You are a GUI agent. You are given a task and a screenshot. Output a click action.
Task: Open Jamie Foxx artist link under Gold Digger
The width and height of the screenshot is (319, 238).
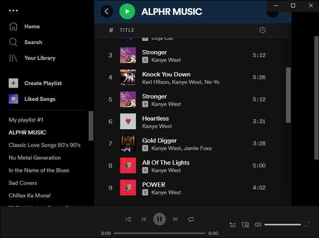pyautogui.click(x=197, y=148)
